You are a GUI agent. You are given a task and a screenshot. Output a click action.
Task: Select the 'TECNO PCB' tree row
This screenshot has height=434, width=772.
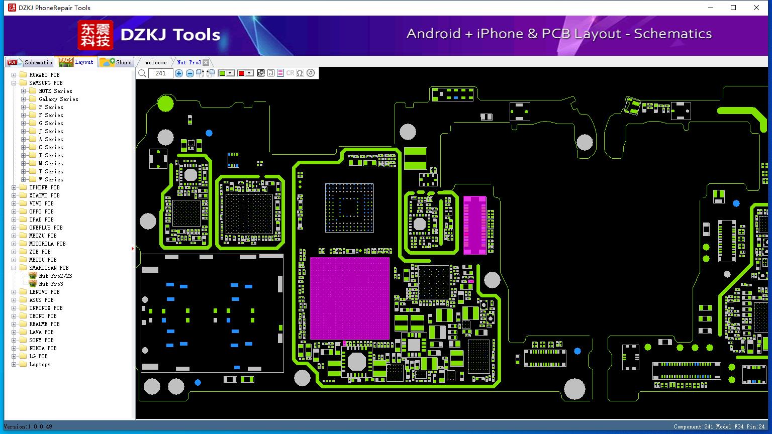coord(43,316)
